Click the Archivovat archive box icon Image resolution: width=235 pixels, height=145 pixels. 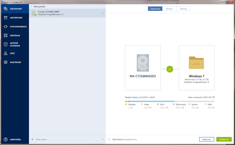6,18
